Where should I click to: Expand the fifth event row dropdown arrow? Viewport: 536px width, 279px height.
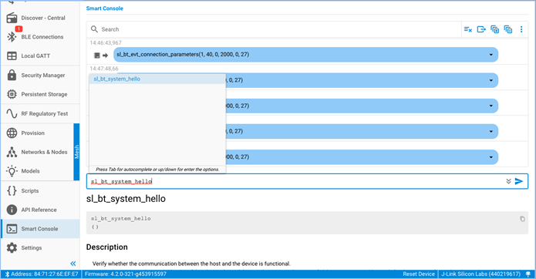click(x=490, y=157)
